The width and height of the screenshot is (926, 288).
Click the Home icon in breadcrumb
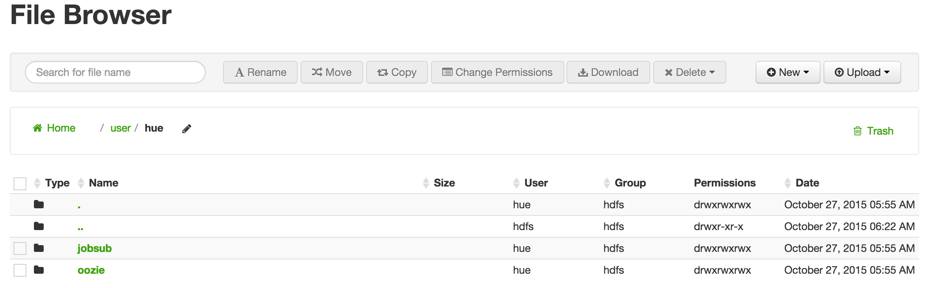(37, 128)
